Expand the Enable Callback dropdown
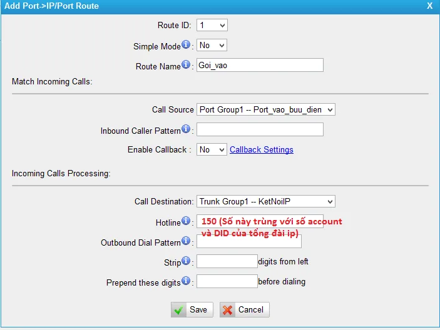 pyautogui.click(x=212, y=150)
